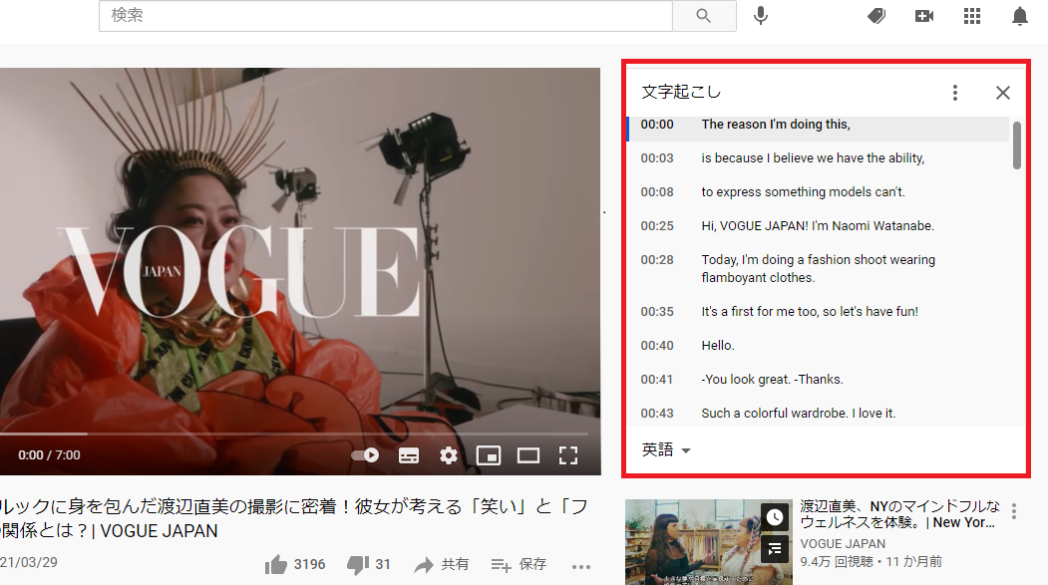Enter fullscreen mode
Image resolution: width=1048 pixels, height=585 pixels.
568,455
